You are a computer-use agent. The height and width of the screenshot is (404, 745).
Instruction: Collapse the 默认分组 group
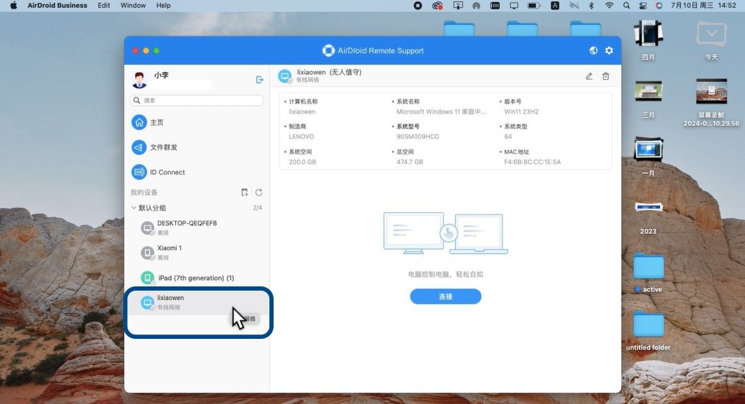(134, 208)
